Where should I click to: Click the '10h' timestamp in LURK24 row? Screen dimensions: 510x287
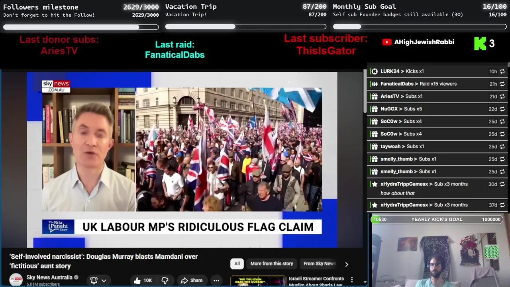tap(493, 71)
